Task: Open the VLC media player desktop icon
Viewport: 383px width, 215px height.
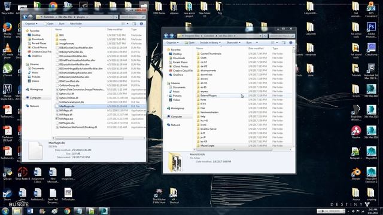Action: tap(7, 51)
